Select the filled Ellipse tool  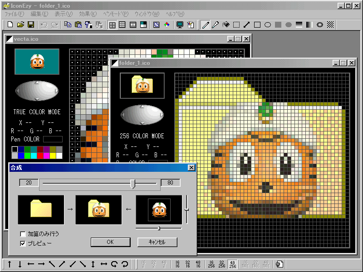tap(289, 25)
